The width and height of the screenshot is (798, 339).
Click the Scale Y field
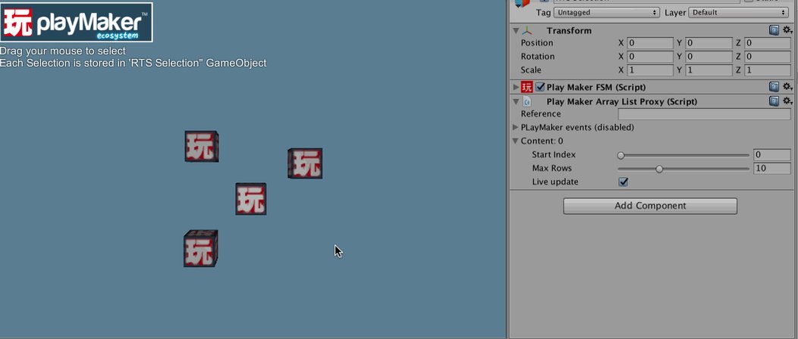click(x=708, y=70)
